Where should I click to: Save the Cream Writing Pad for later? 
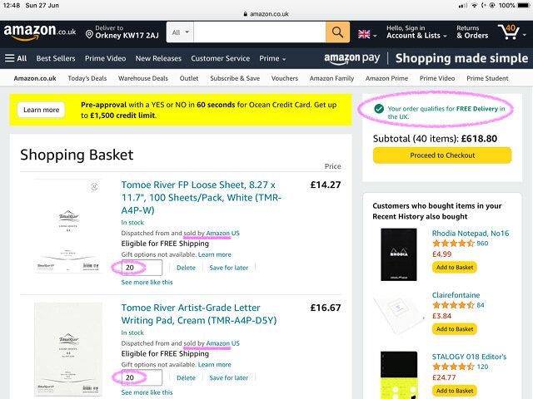pos(228,377)
